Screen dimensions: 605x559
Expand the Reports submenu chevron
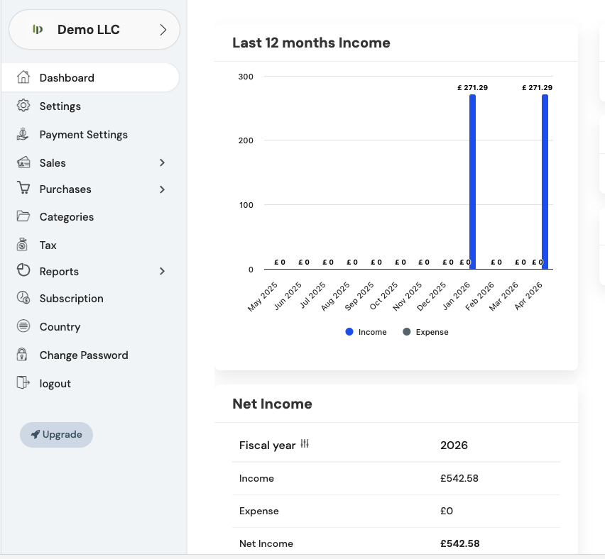[x=162, y=271]
